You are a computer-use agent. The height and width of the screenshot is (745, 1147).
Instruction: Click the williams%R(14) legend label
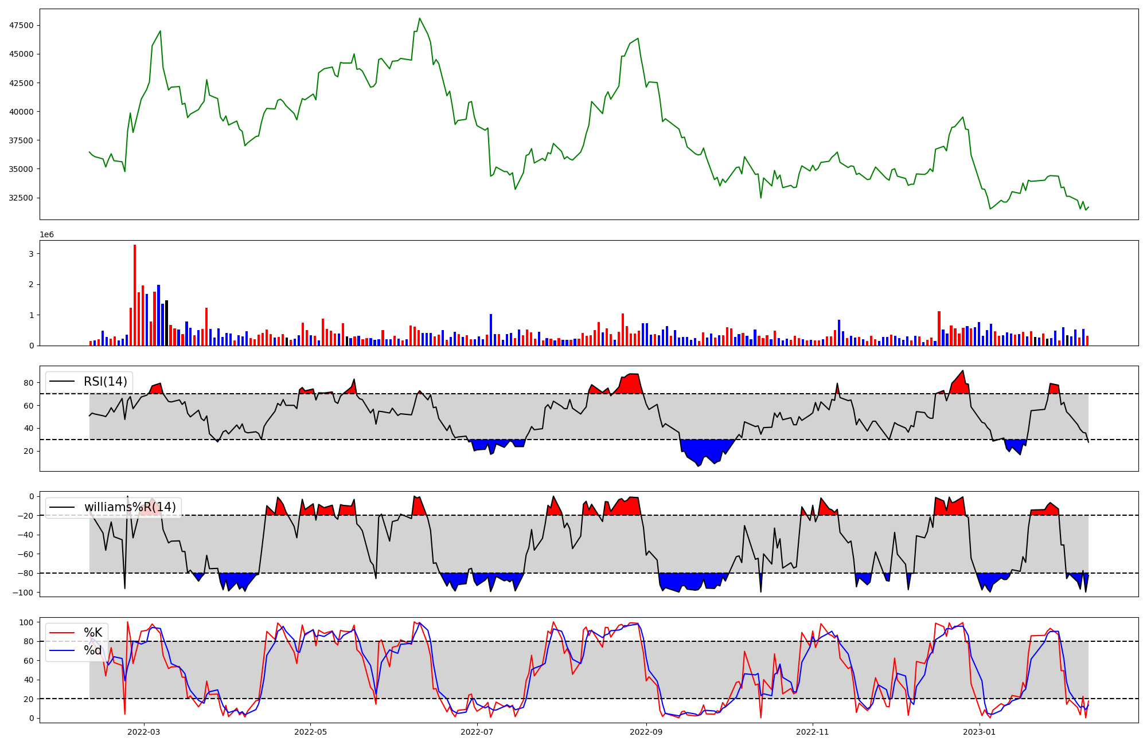130,507
